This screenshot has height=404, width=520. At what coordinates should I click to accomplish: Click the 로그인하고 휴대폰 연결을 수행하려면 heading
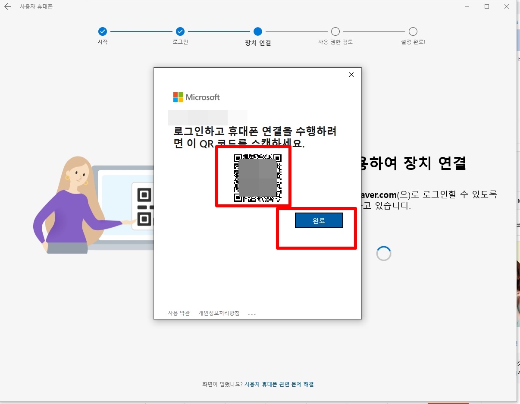pos(255,137)
